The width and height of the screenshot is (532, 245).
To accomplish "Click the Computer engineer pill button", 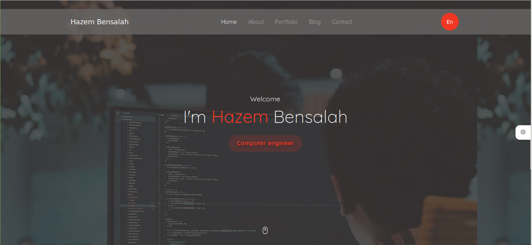I will (x=265, y=143).
